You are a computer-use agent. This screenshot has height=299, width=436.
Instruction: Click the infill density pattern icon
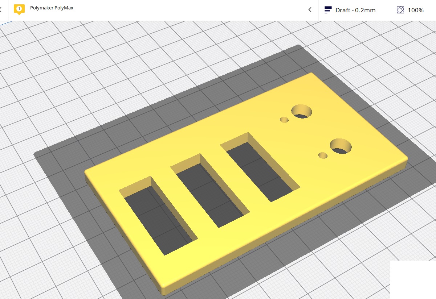click(x=400, y=10)
